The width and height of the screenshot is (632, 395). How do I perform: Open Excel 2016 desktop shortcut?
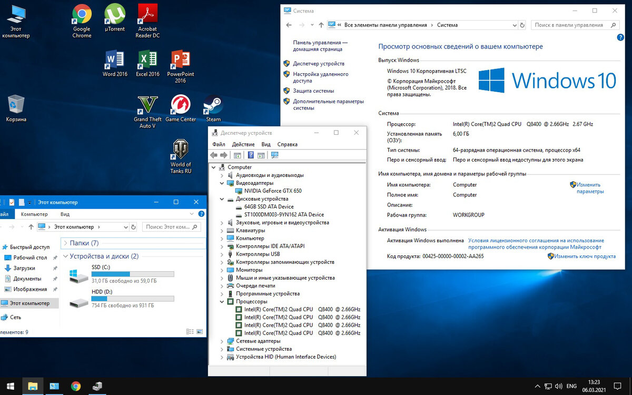pyautogui.click(x=147, y=64)
